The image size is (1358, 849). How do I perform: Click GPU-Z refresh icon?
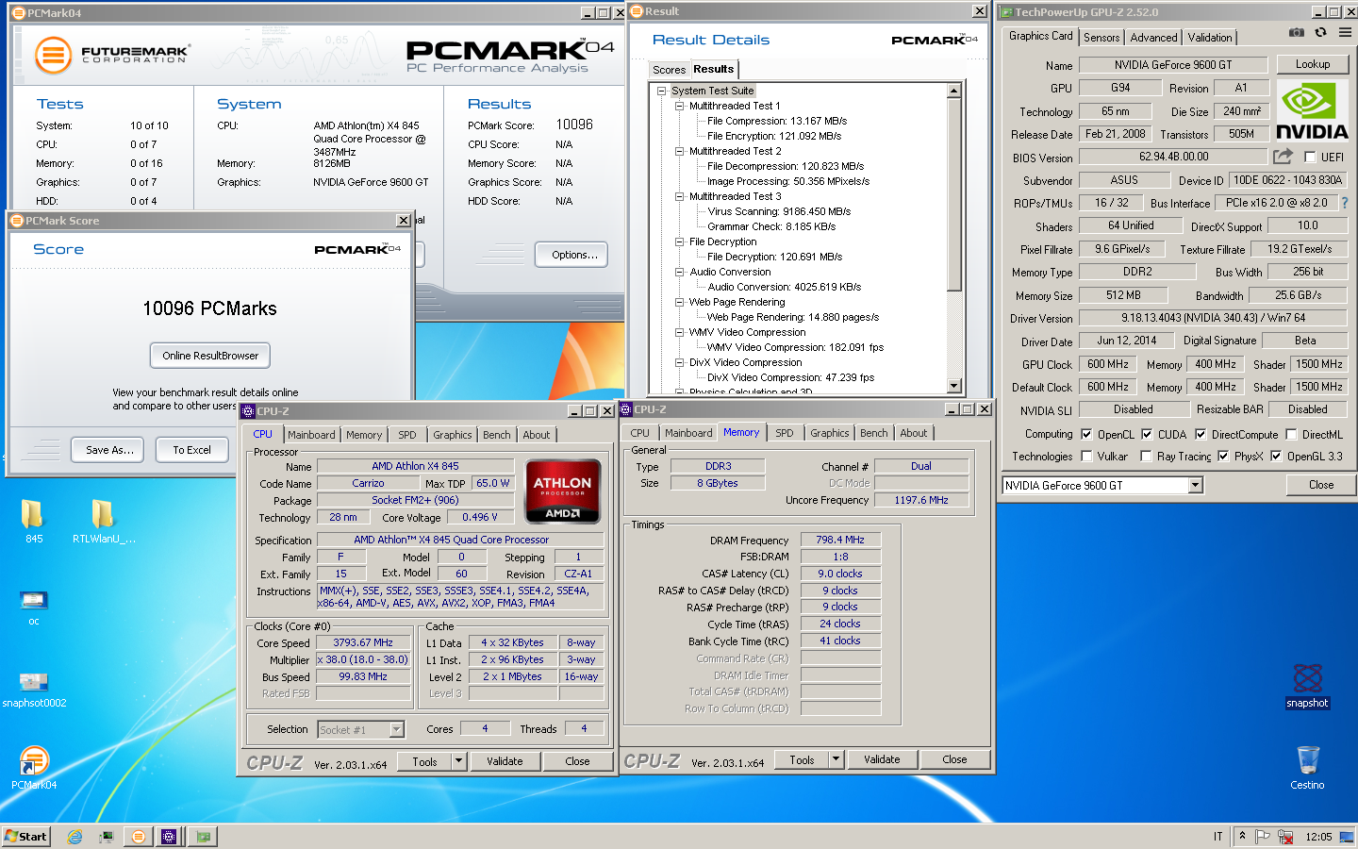click(1320, 32)
